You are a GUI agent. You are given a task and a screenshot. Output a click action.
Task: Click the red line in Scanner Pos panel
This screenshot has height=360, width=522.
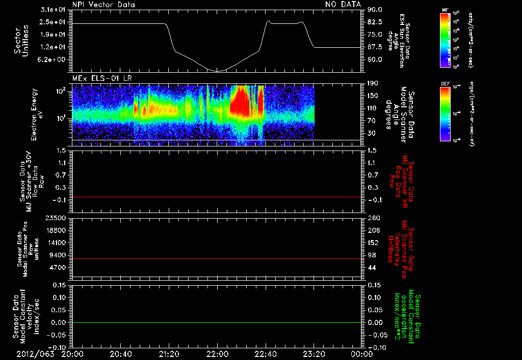(217, 258)
